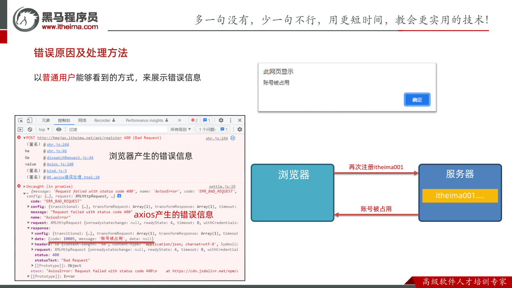Click the blue info icon after XMLHttpRequest
Viewport: 512px width, 288px height.
click(119, 196)
